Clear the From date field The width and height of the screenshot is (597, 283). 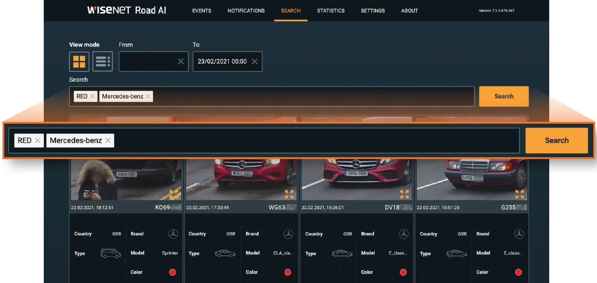click(x=181, y=61)
